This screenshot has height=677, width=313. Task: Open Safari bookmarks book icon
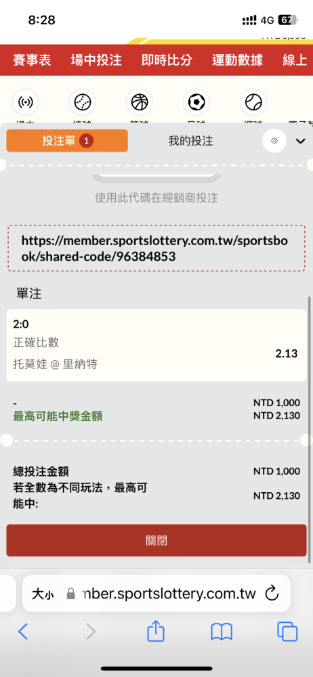222,632
